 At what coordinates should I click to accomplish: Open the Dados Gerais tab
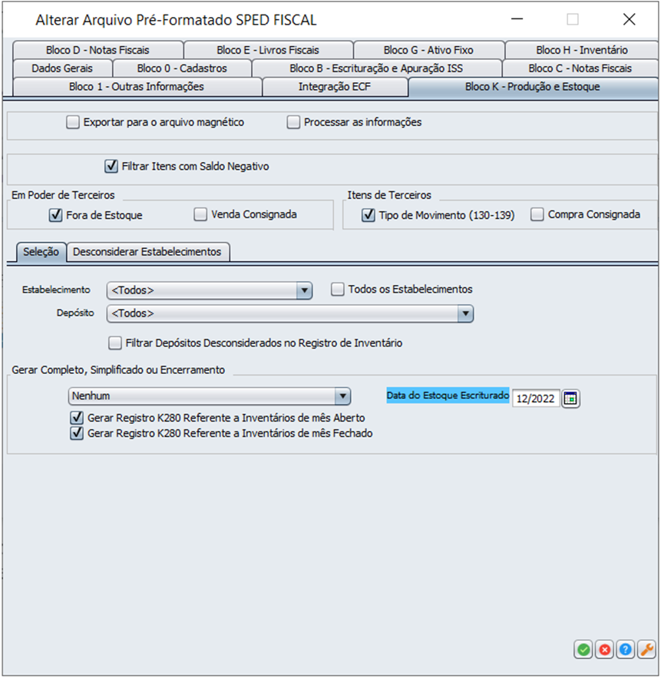(62, 68)
